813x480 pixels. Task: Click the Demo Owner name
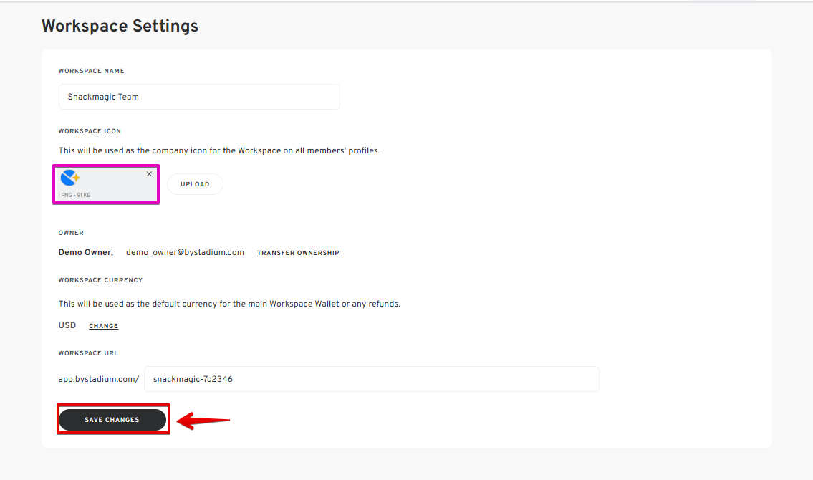pos(85,252)
